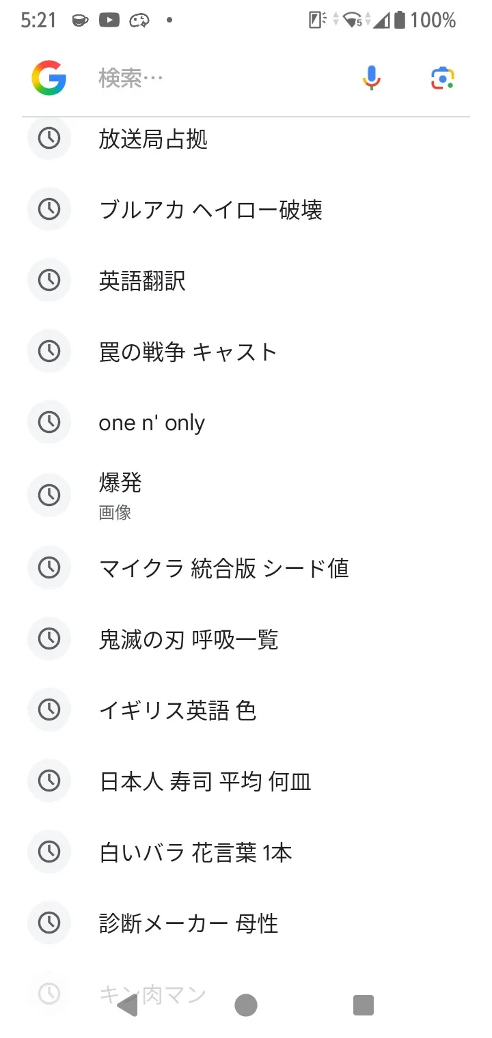Choose the マイクラ 統合版 シード値 entry
The width and height of the screenshot is (492, 1038).
[x=224, y=567]
